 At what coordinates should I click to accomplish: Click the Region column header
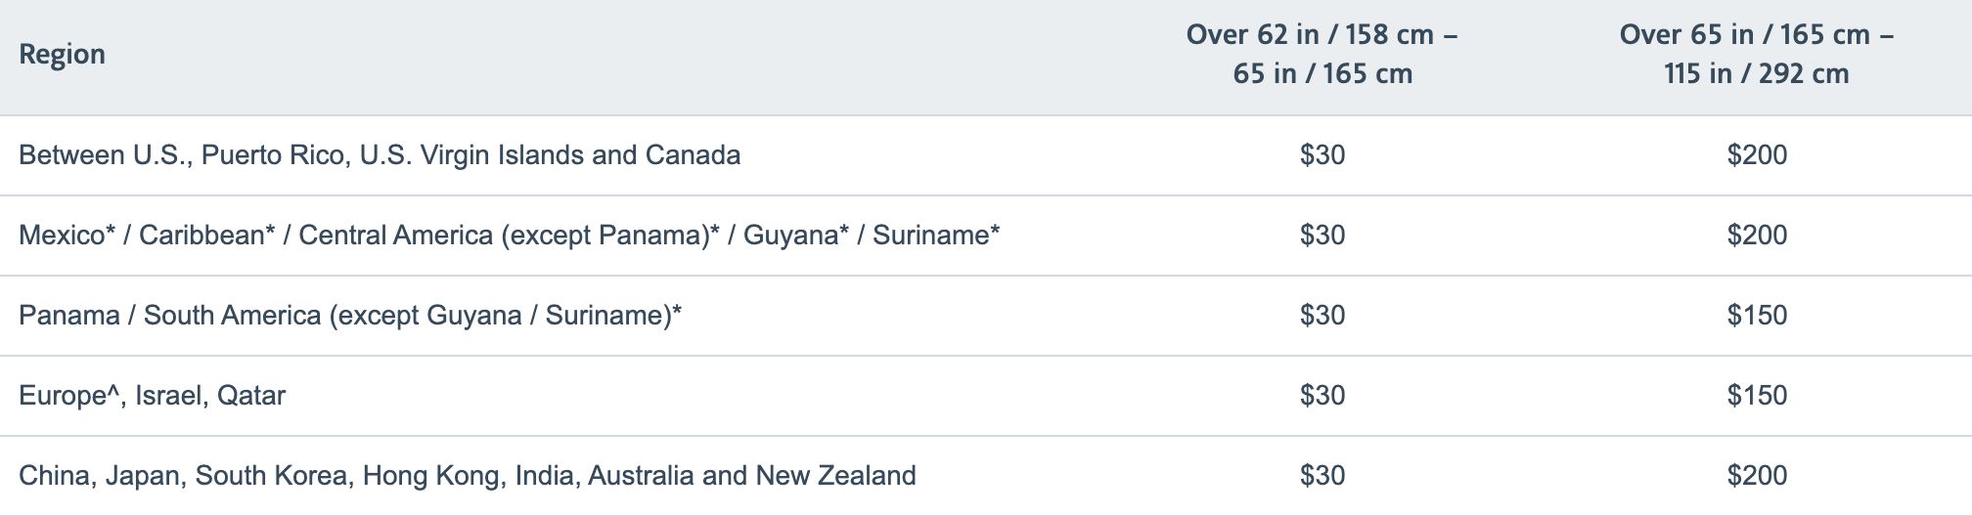tap(62, 54)
